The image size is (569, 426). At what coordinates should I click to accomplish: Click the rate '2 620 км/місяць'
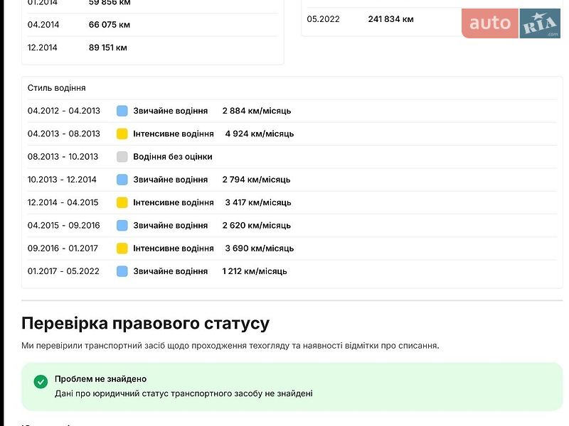click(x=257, y=225)
